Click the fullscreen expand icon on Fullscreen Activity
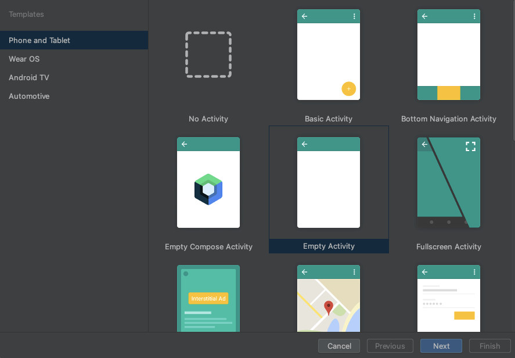The image size is (515, 358). [470, 146]
